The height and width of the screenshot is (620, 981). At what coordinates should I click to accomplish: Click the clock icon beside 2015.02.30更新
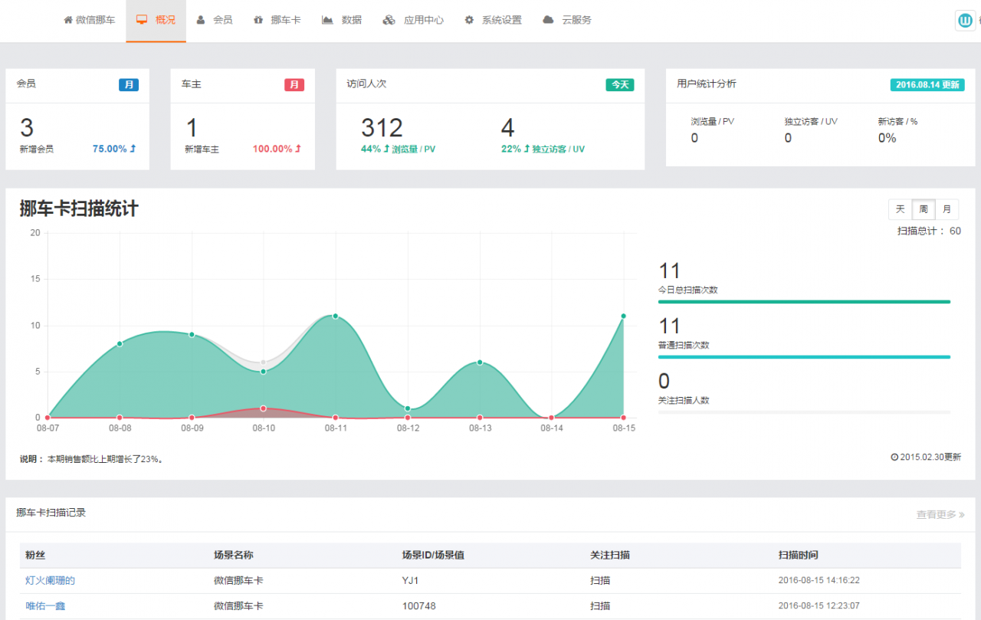tap(894, 456)
